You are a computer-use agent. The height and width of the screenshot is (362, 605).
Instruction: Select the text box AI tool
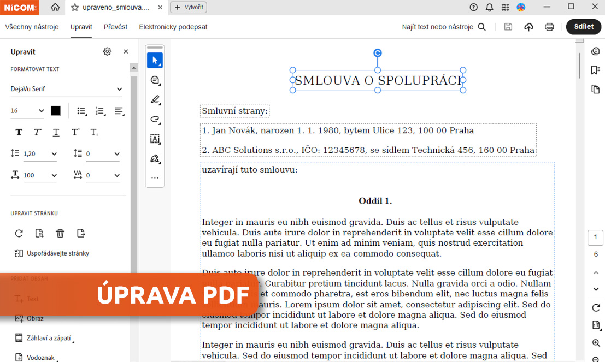pyautogui.click(x=155, y=139)
